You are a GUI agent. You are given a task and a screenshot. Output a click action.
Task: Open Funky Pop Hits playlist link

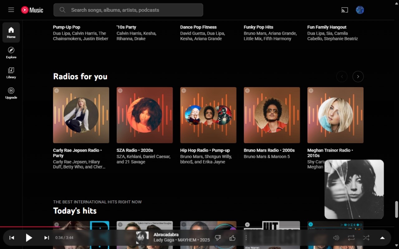click(x=258, y=27)
